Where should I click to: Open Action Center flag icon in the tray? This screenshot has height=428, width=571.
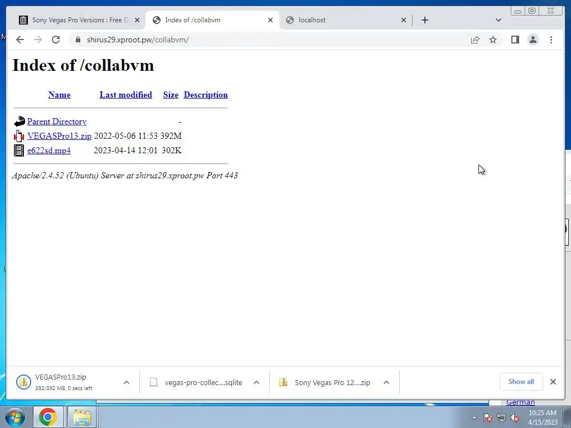(x=488, y=417)
